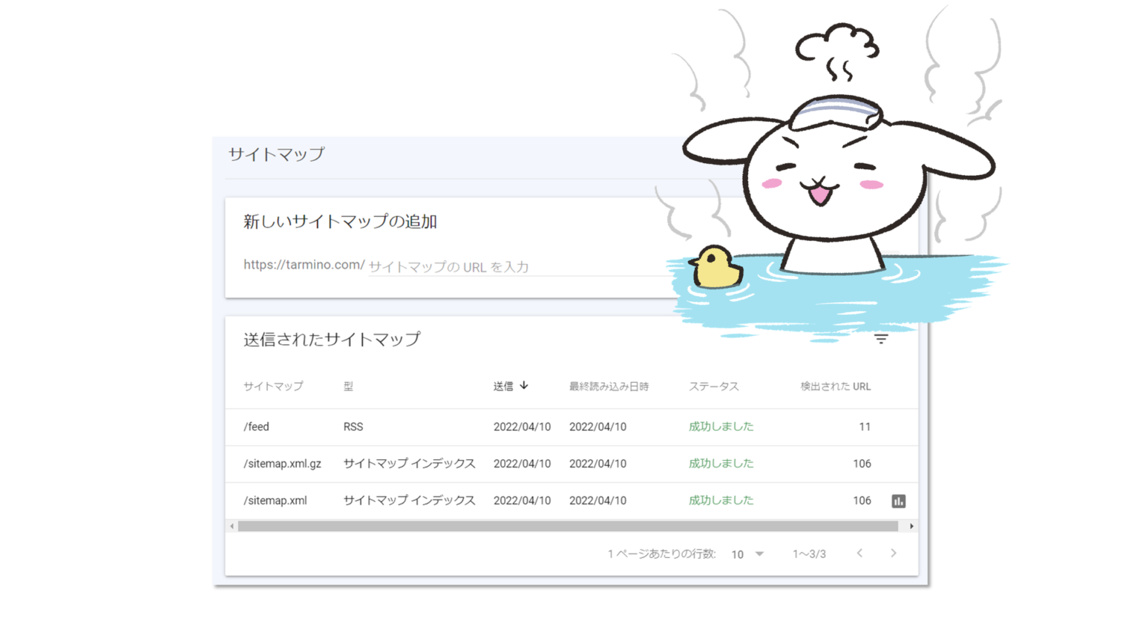The width and height of the screenshot is (1140, 641).
Task: Sort by the サイトマップ column header
Action: [x=273, y=387]
